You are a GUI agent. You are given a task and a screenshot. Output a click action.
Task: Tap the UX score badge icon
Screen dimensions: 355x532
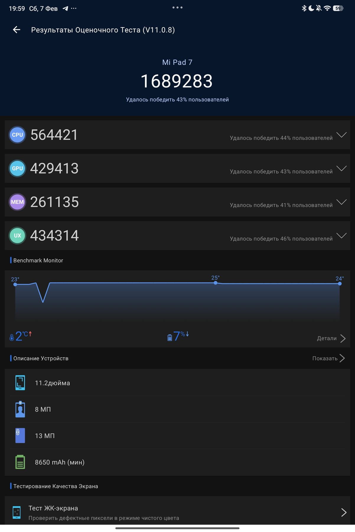(x=17, y=236)
